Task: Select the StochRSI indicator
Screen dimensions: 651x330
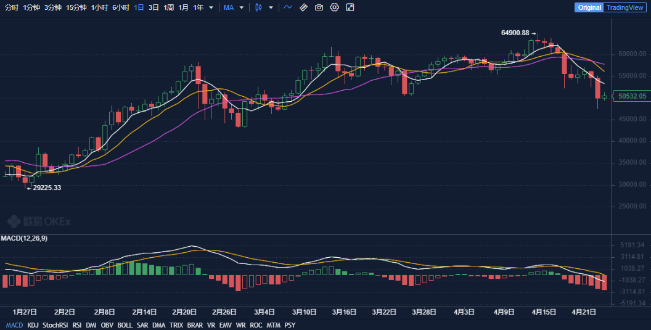Action: point(55,325)
